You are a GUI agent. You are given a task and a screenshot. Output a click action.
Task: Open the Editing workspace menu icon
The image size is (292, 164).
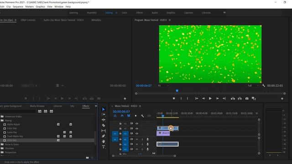tap(116, 13)
